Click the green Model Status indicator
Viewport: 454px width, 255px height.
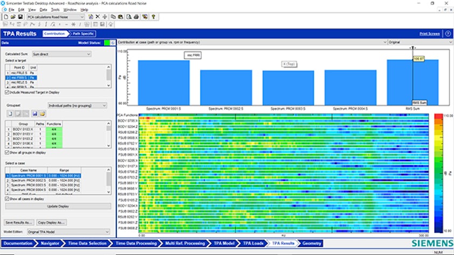coord(107,43)
